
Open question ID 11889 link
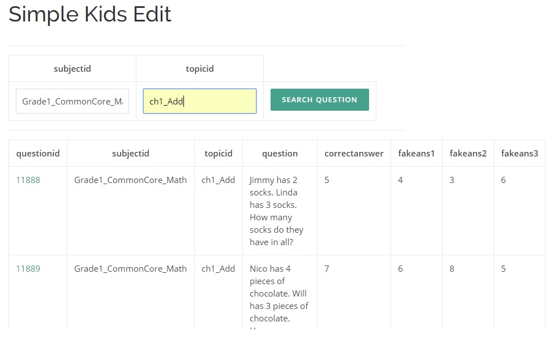point(28,269)
